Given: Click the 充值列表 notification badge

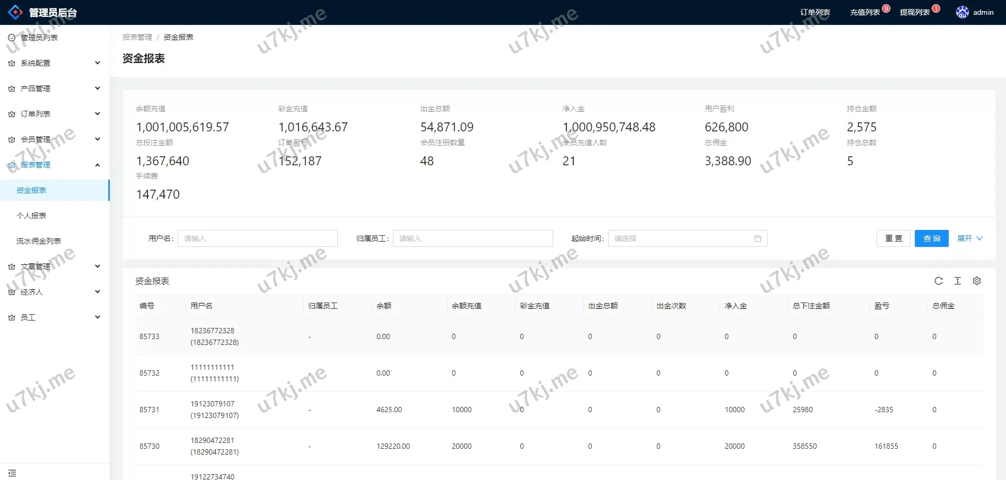Looking at the screenshot, I should click(886, 8).
